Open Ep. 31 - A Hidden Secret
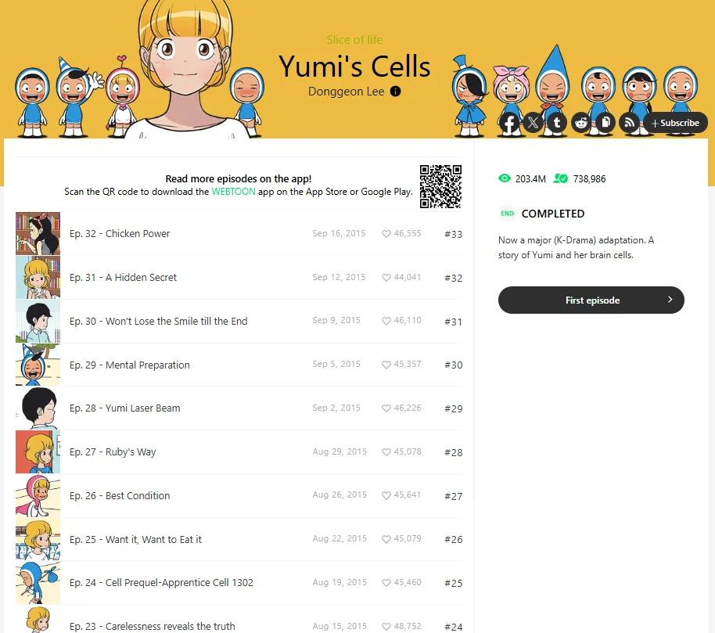 (239, 277)
